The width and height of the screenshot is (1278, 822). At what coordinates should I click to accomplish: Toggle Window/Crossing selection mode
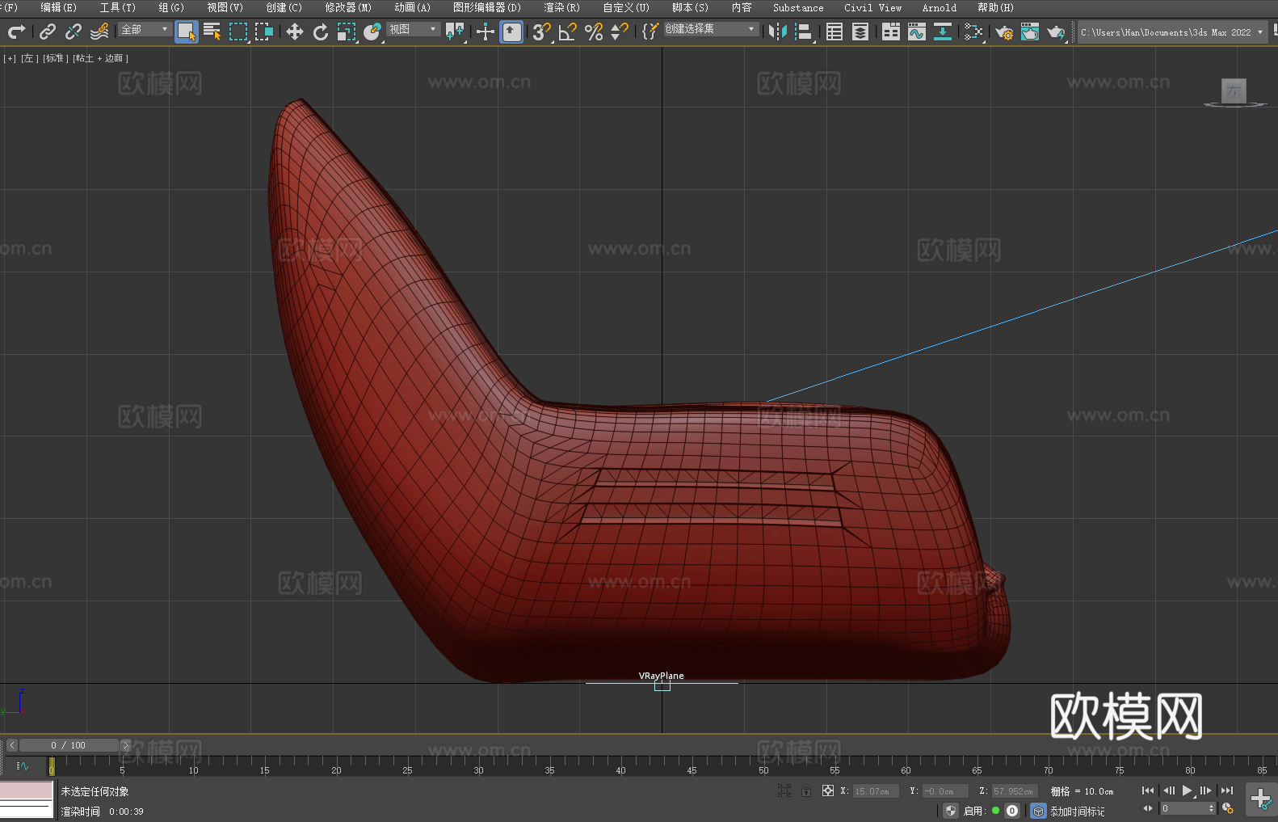[264, 32]
